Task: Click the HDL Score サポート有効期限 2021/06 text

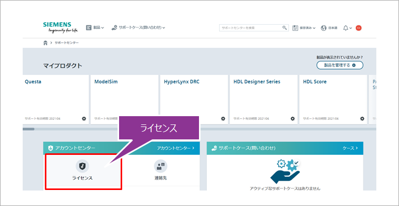Action: coord(321,119)
